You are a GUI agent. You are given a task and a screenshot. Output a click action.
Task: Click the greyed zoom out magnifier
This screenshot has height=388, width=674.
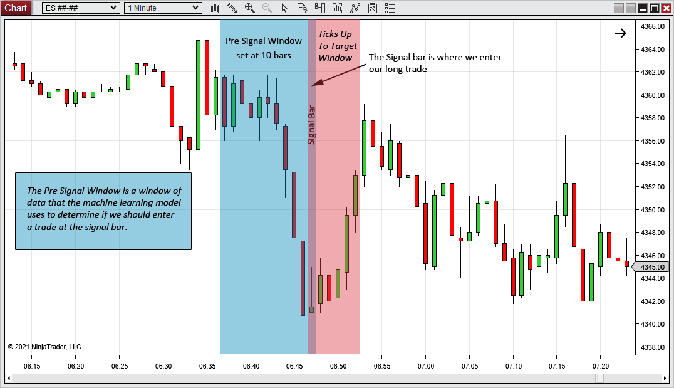267,8
